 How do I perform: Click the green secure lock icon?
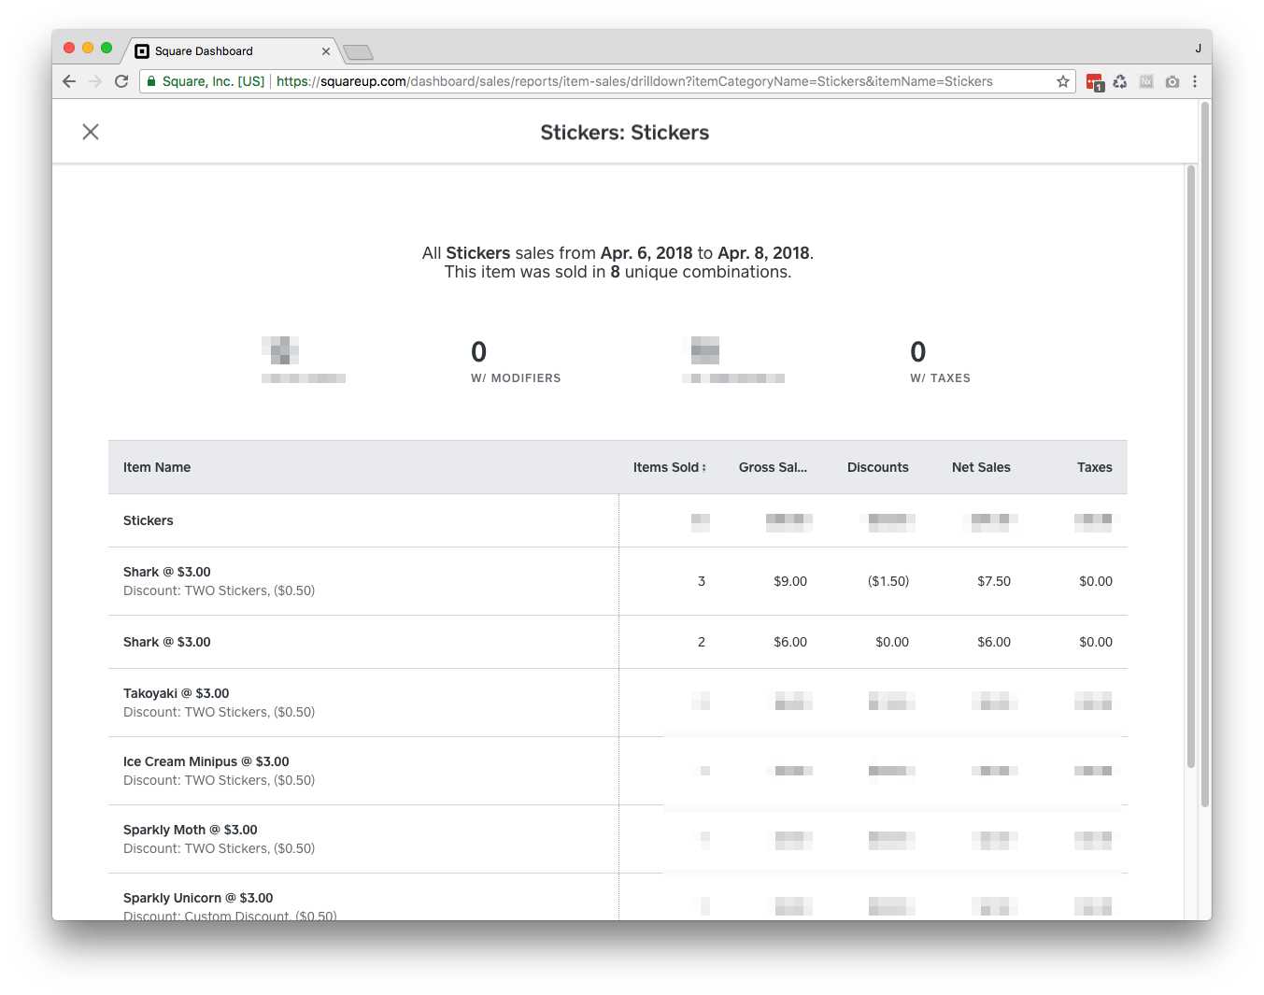pos(149,81)
